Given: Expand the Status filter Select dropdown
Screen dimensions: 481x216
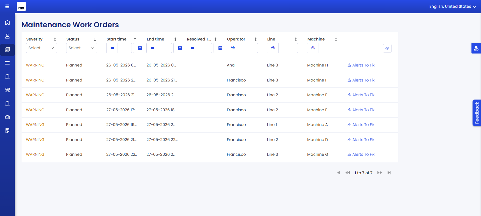Looking at the screenshot, I should pos(82,48).
